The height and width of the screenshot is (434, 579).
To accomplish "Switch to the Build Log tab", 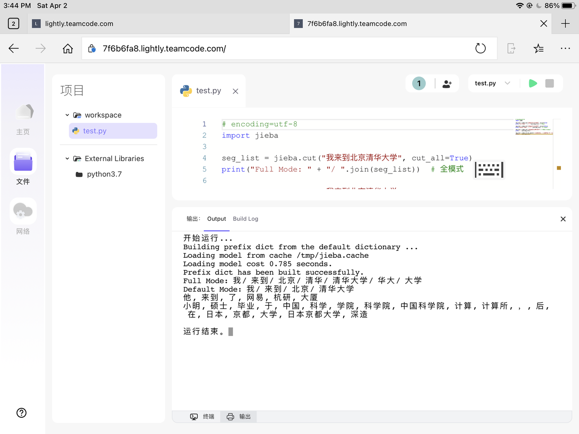I will point(245,219).
